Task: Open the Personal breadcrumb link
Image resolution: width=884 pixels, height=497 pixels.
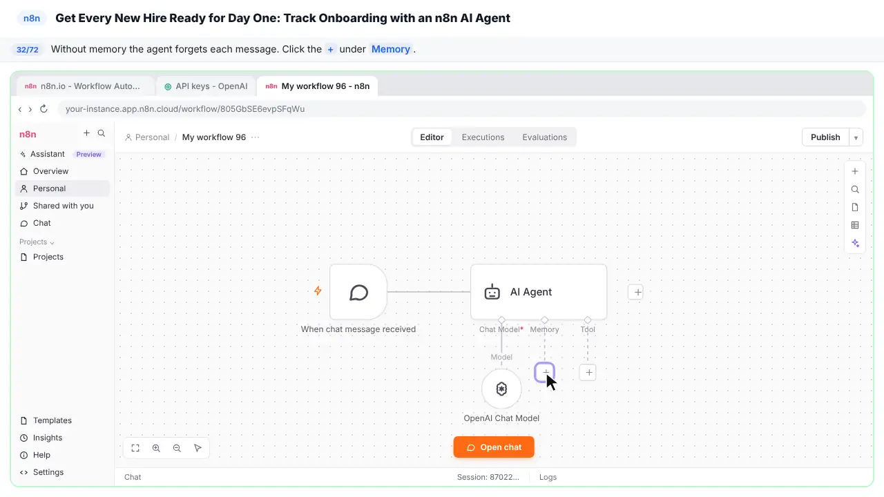Action: point(147,137)
